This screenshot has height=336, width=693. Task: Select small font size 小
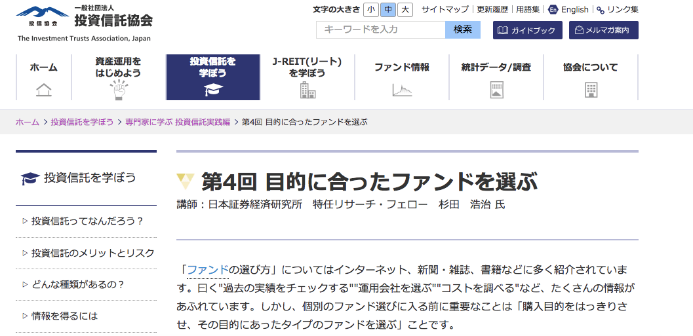point(371,10)
